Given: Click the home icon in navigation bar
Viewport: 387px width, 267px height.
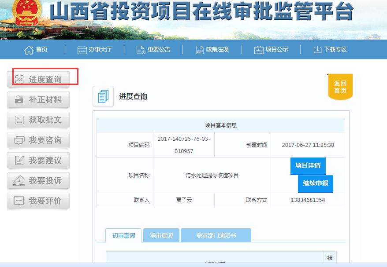Looking at the screenshot, I should point(29,50).
